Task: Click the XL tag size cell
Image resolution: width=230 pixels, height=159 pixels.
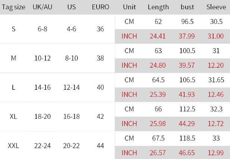Action: click(13, 117)
